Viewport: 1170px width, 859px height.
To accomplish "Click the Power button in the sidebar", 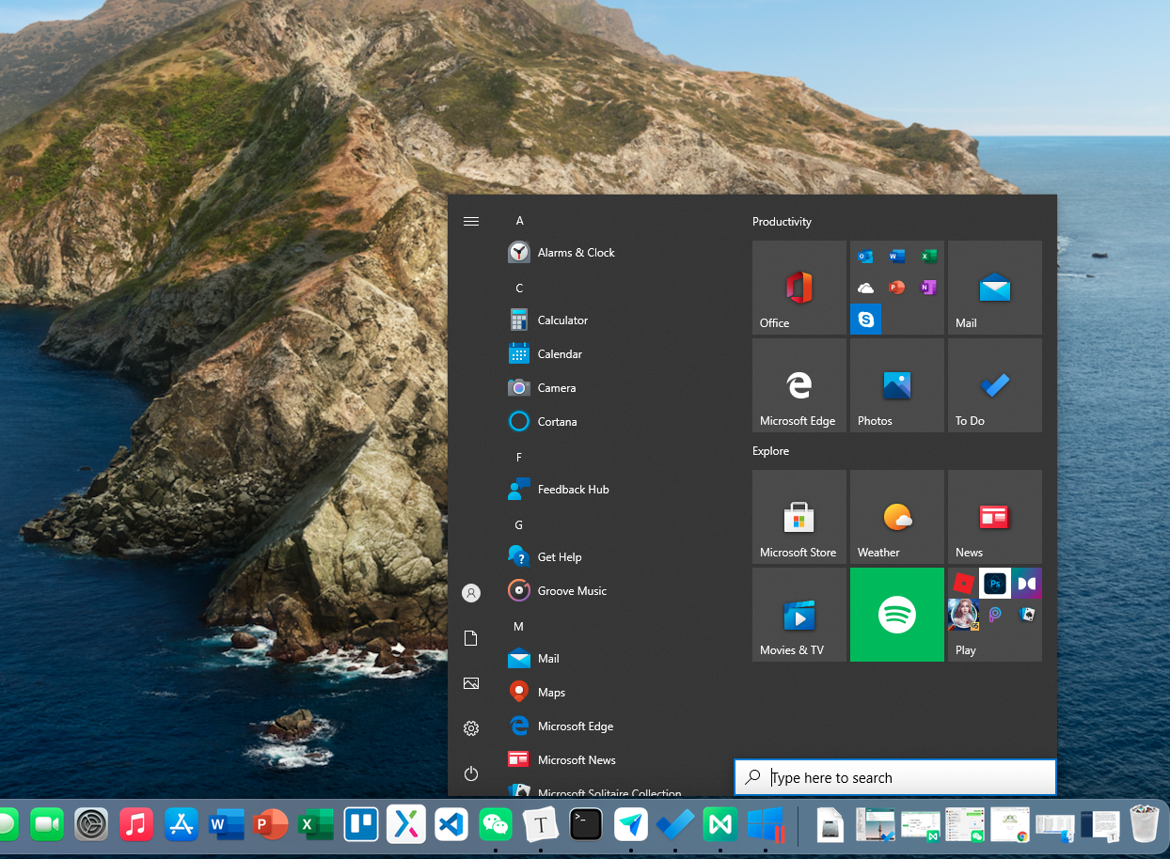I will 471,773.
